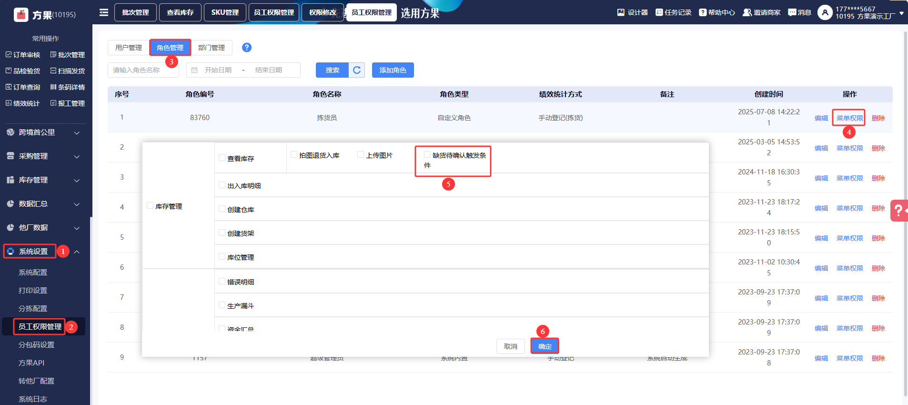Click the refresh icon beside search button
This screenshot has height=405, width=908.
(357, 70)
